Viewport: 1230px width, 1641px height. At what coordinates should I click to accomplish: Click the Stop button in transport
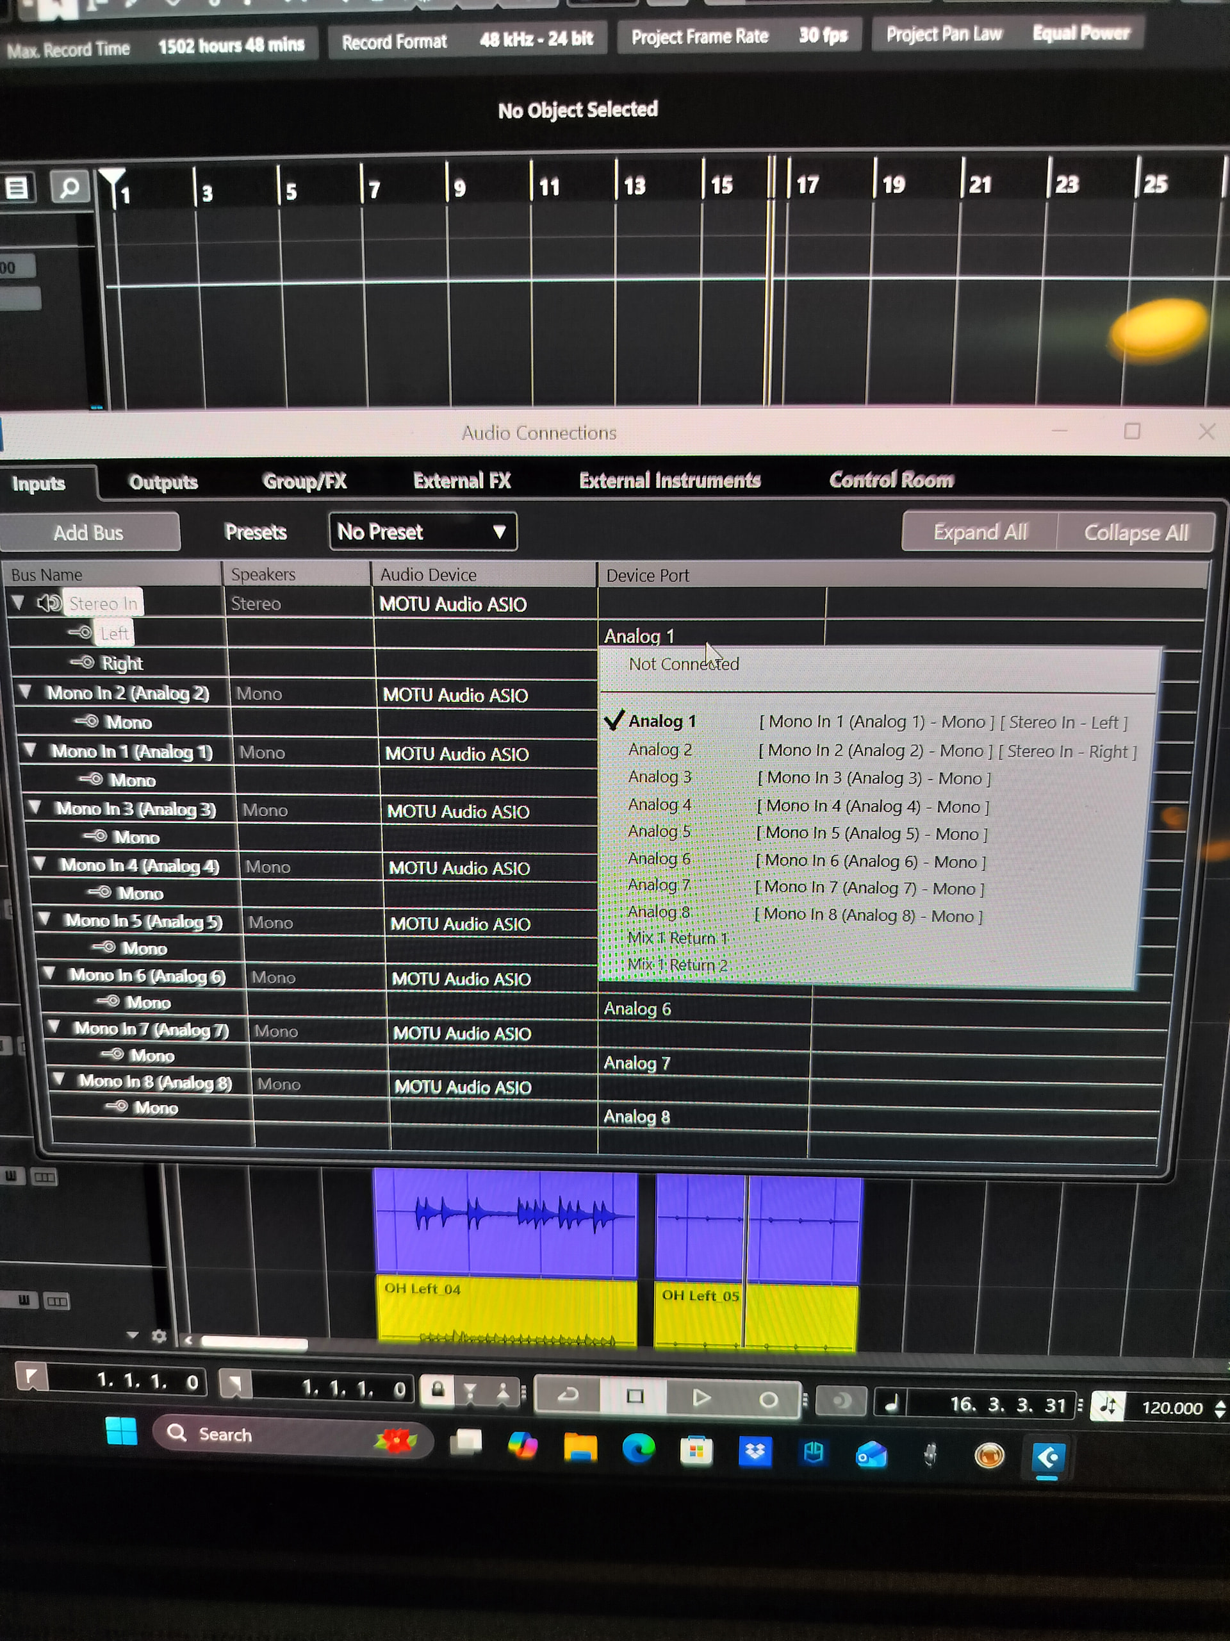[635, 1397]
